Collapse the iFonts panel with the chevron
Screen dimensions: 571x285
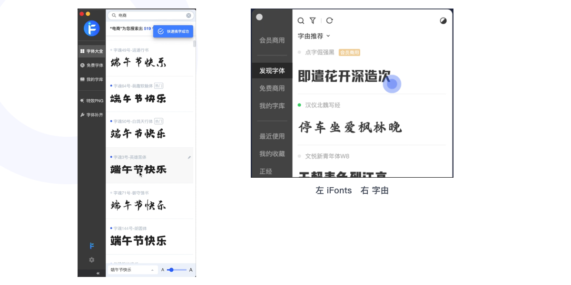click(98, 273)
